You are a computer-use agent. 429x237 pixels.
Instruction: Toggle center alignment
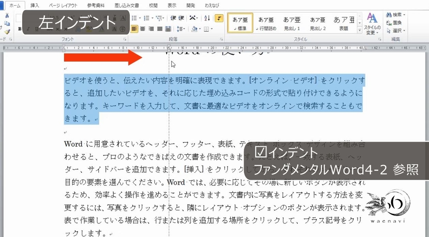(143, 29)
